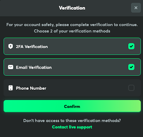Image resolution: width=143 pixels, height=137 pixels.
Task: Click the 'Choose 2 of your verification methods' line
Action: click(72, 31)
